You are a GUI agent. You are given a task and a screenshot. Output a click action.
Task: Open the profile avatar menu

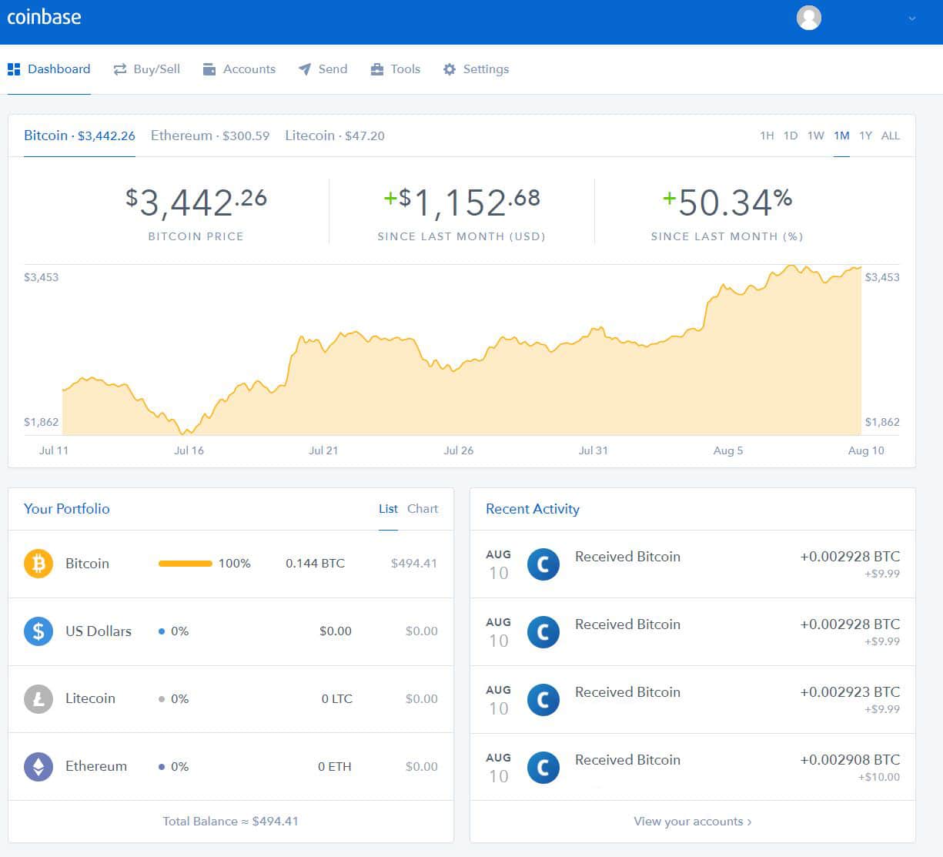808,17
